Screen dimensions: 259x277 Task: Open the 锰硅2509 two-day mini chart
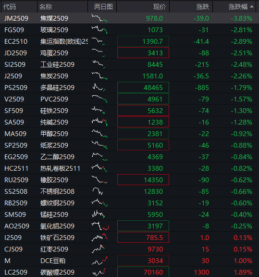coord(98,214)
